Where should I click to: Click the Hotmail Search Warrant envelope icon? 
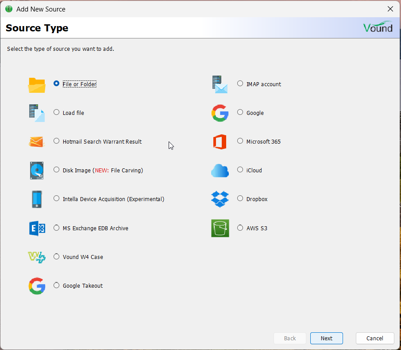pyautogui.click(x=37, y=141)
